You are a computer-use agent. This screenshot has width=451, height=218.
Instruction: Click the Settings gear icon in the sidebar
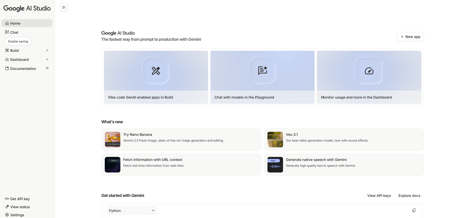(7, 215)
